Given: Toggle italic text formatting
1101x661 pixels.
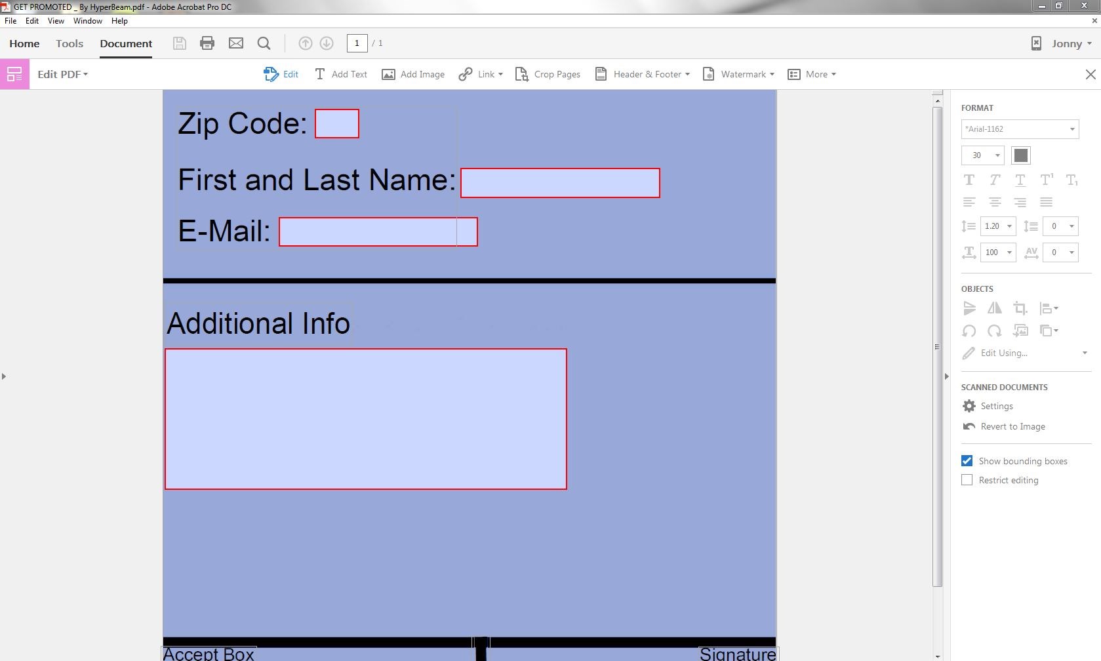Looking at the screenshot, I should point(994,180).
